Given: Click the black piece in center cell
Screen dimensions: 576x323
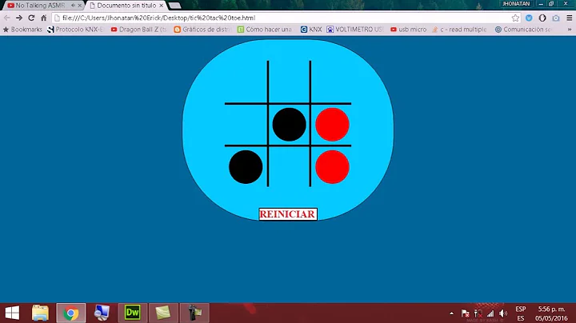Looking at the screenshot, I should (x=289, y=125).
